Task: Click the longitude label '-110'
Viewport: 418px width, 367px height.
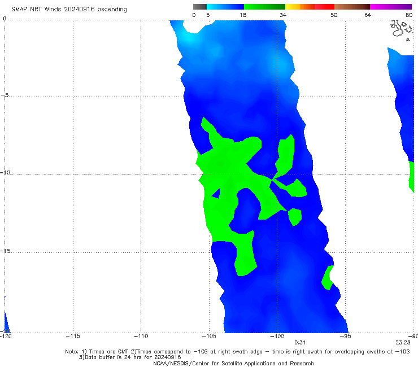Action: pos(141,336)
